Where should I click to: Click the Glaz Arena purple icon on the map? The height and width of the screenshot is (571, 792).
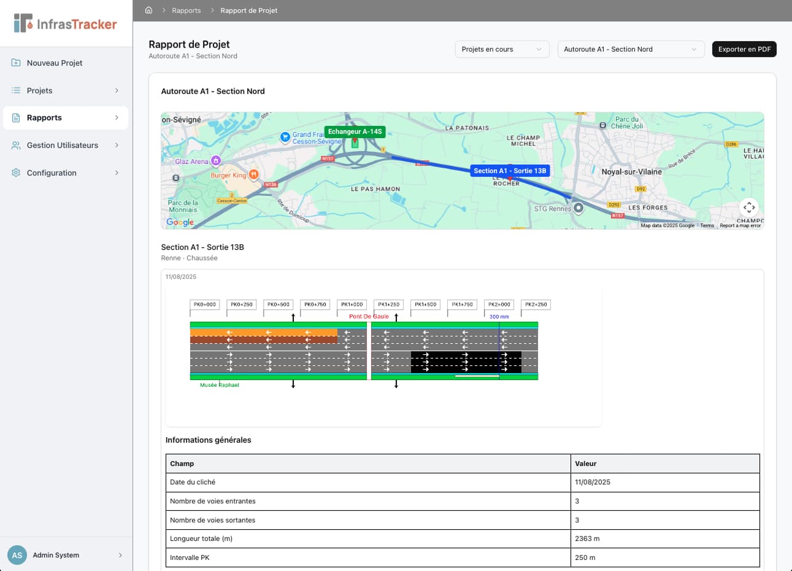click(215, 160)
